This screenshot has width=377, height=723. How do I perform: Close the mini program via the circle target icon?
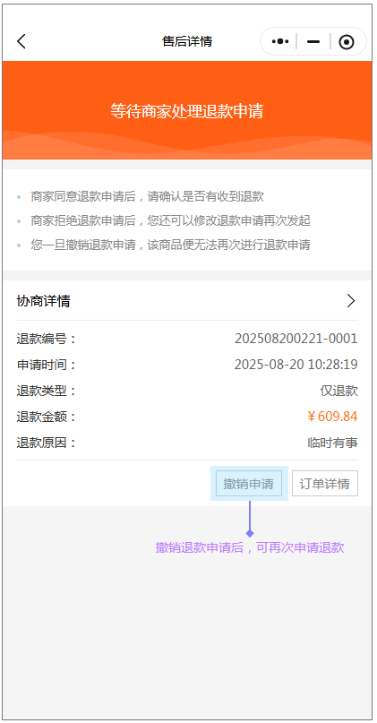(x=347, y=42)
